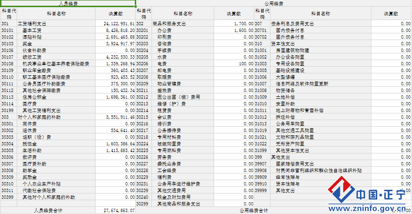Image resolution: width=412 pixels, height=214 pixels.
Task: Select the amount 1,700.00
Action: pyautogui.click(x=234, y=23)
